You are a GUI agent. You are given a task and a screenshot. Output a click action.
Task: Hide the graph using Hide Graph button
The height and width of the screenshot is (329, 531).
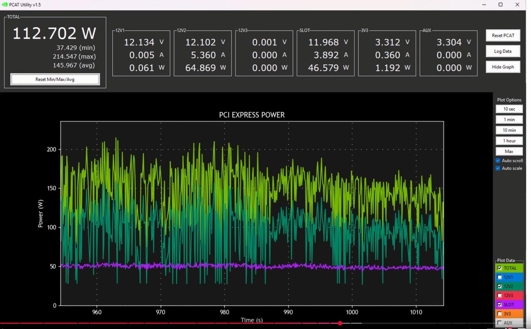[503, 67]
